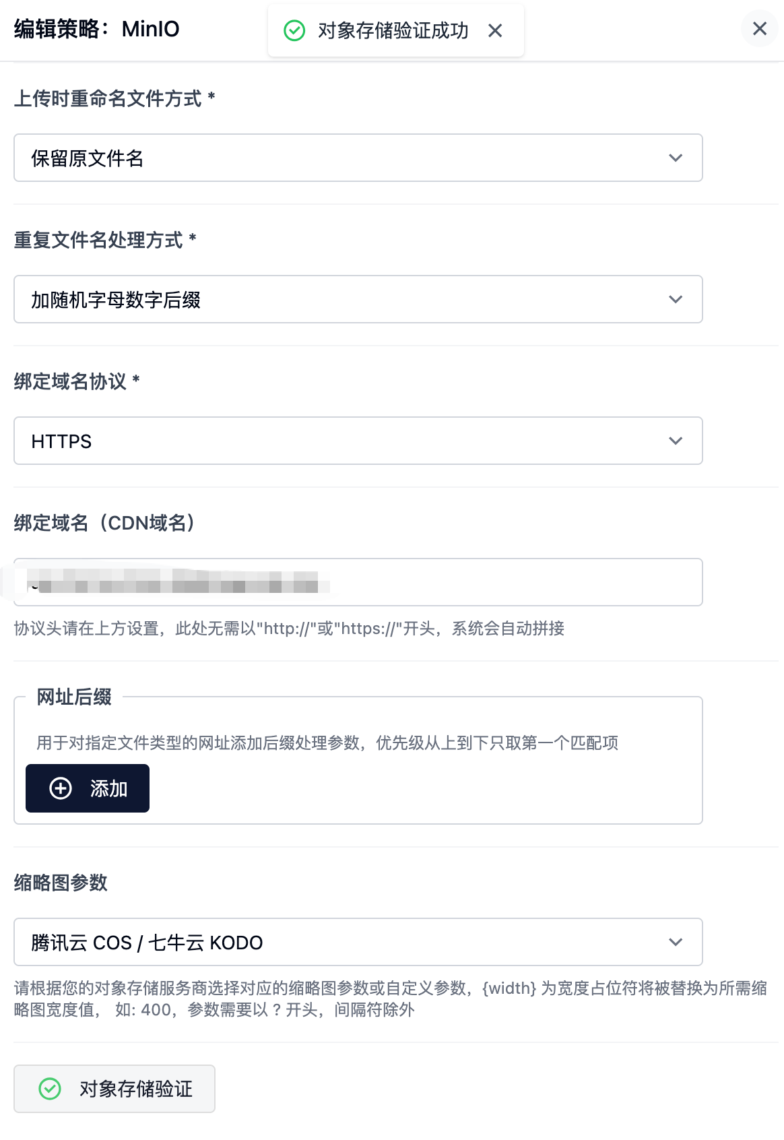This screenshot has height=1140, width=784.
Task: Close the 编辑策略 MinIO dialog
Action: (759, 28)
